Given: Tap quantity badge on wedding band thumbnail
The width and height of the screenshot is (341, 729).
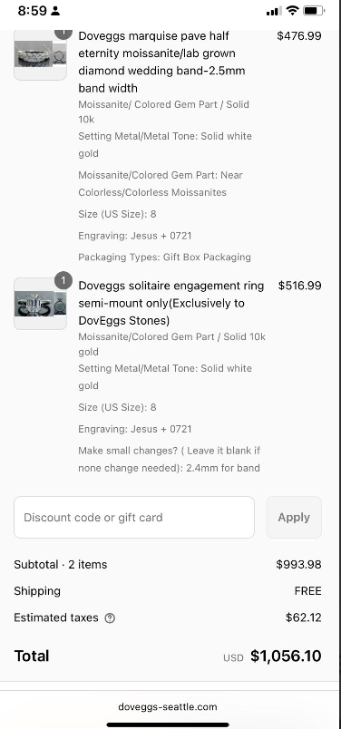Looking at the screenshot, I should (63, 33).
